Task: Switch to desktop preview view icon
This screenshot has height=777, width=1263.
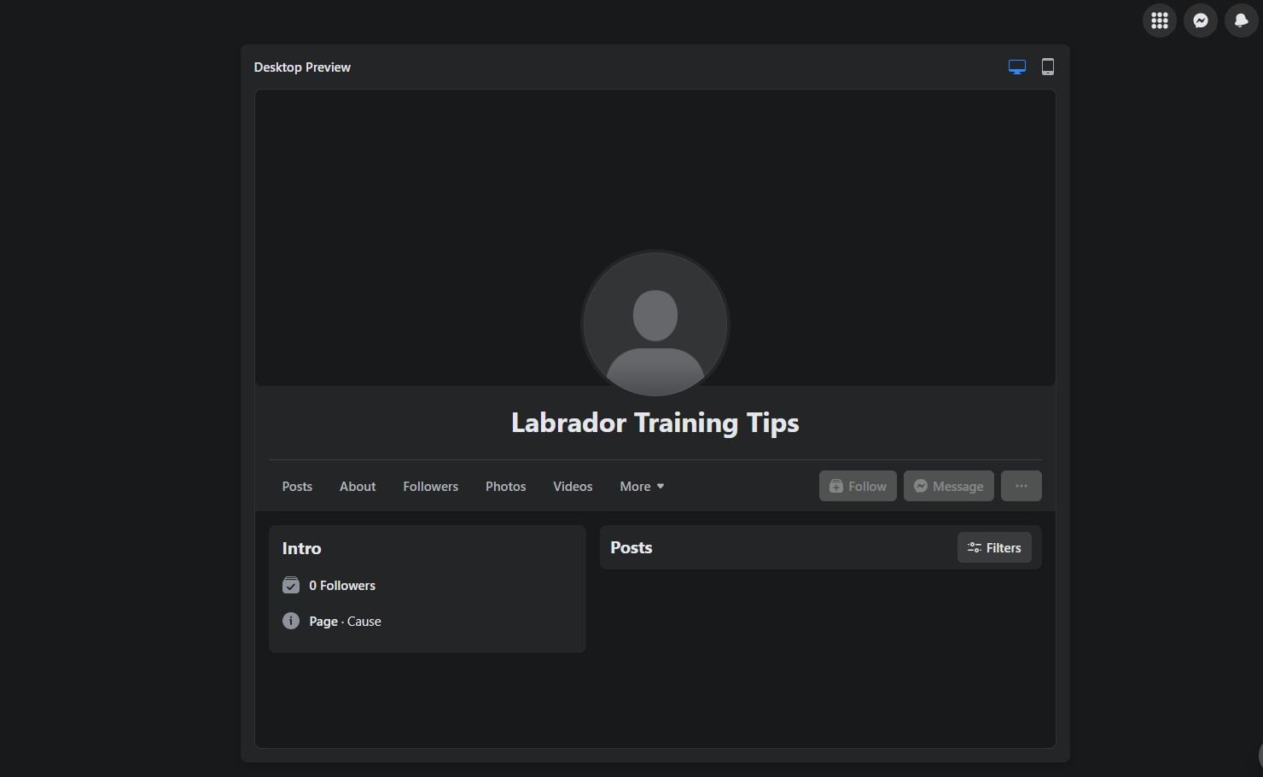Action: 1016,67
